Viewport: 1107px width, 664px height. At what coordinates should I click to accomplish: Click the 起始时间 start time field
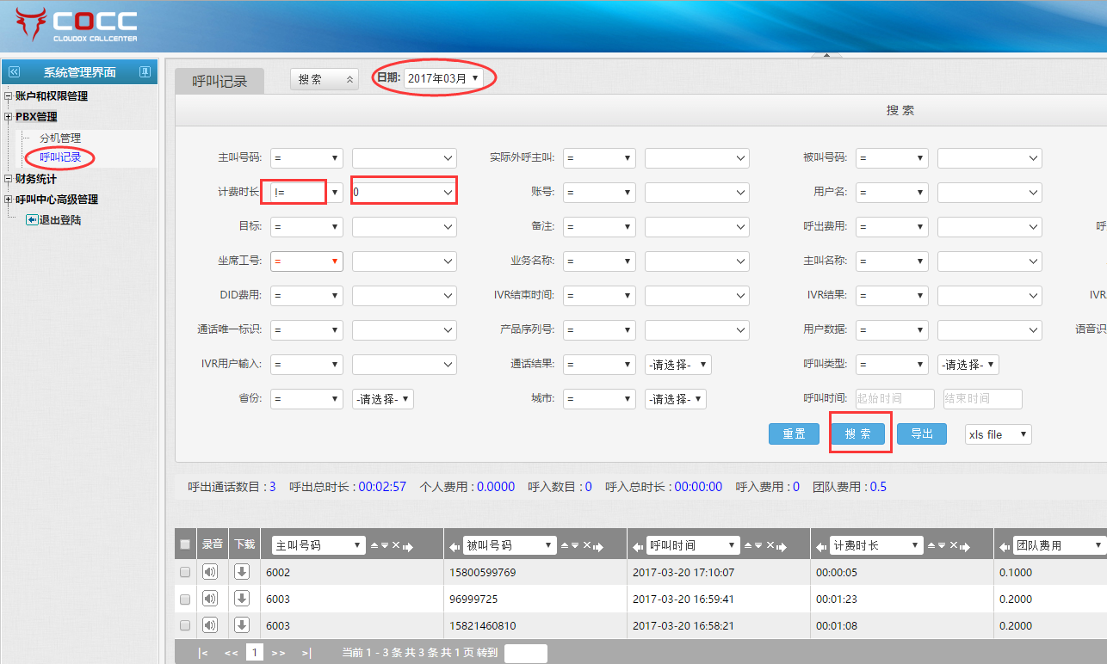click(894, 399)
